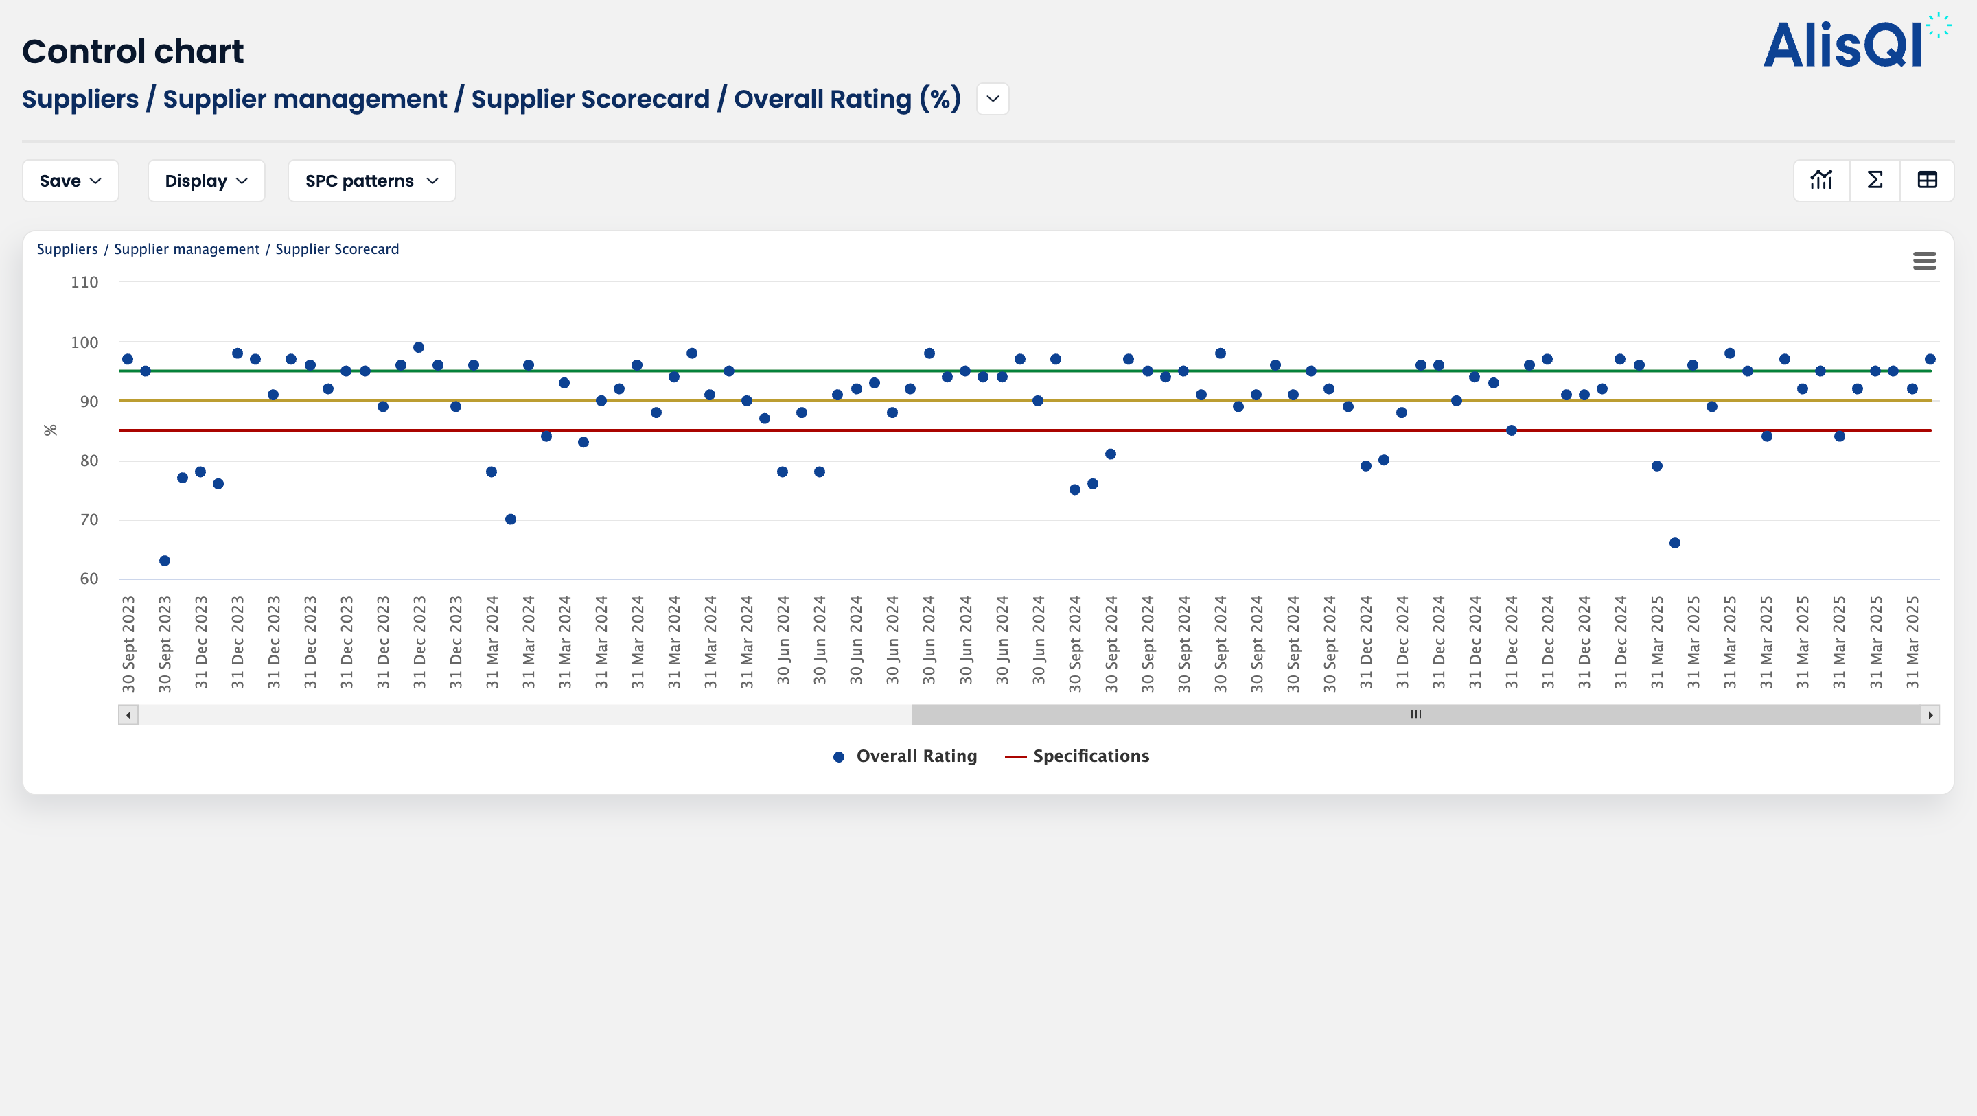
Task: Click Supplier management in chart breadcrumb
Action: click(x=187, y=249)
